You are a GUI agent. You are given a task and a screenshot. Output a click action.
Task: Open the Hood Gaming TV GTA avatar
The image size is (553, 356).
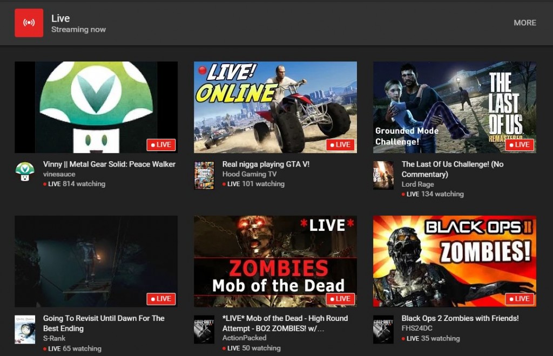(204, 175)
